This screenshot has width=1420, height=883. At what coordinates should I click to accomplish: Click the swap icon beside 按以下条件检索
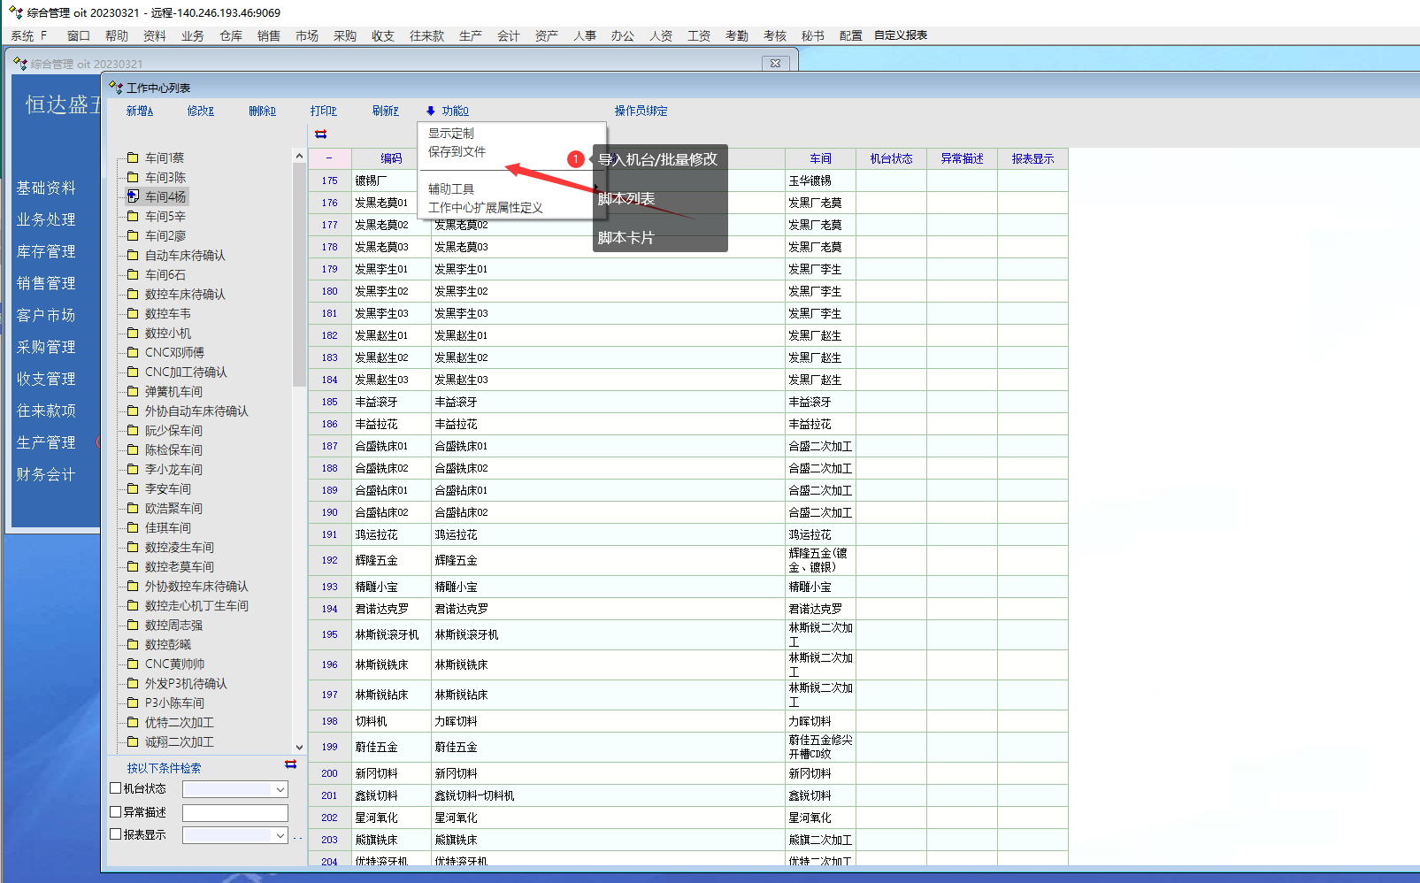[290, 764]
